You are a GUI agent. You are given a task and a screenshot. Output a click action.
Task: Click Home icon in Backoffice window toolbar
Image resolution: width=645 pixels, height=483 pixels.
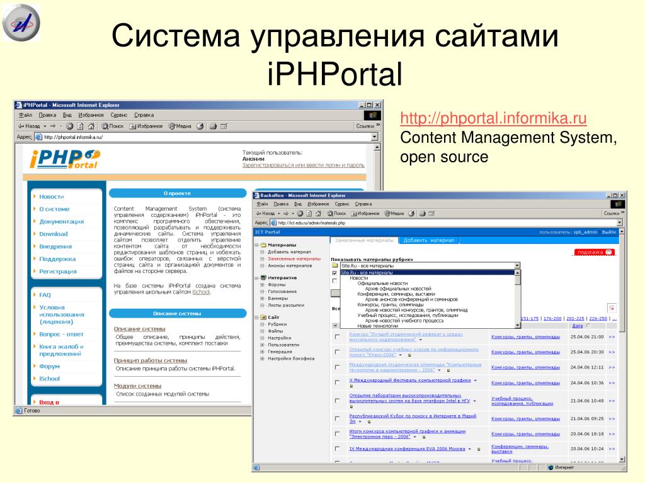[317, 214]
